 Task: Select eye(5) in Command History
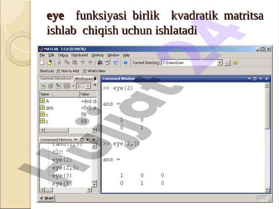click(62, 183)
